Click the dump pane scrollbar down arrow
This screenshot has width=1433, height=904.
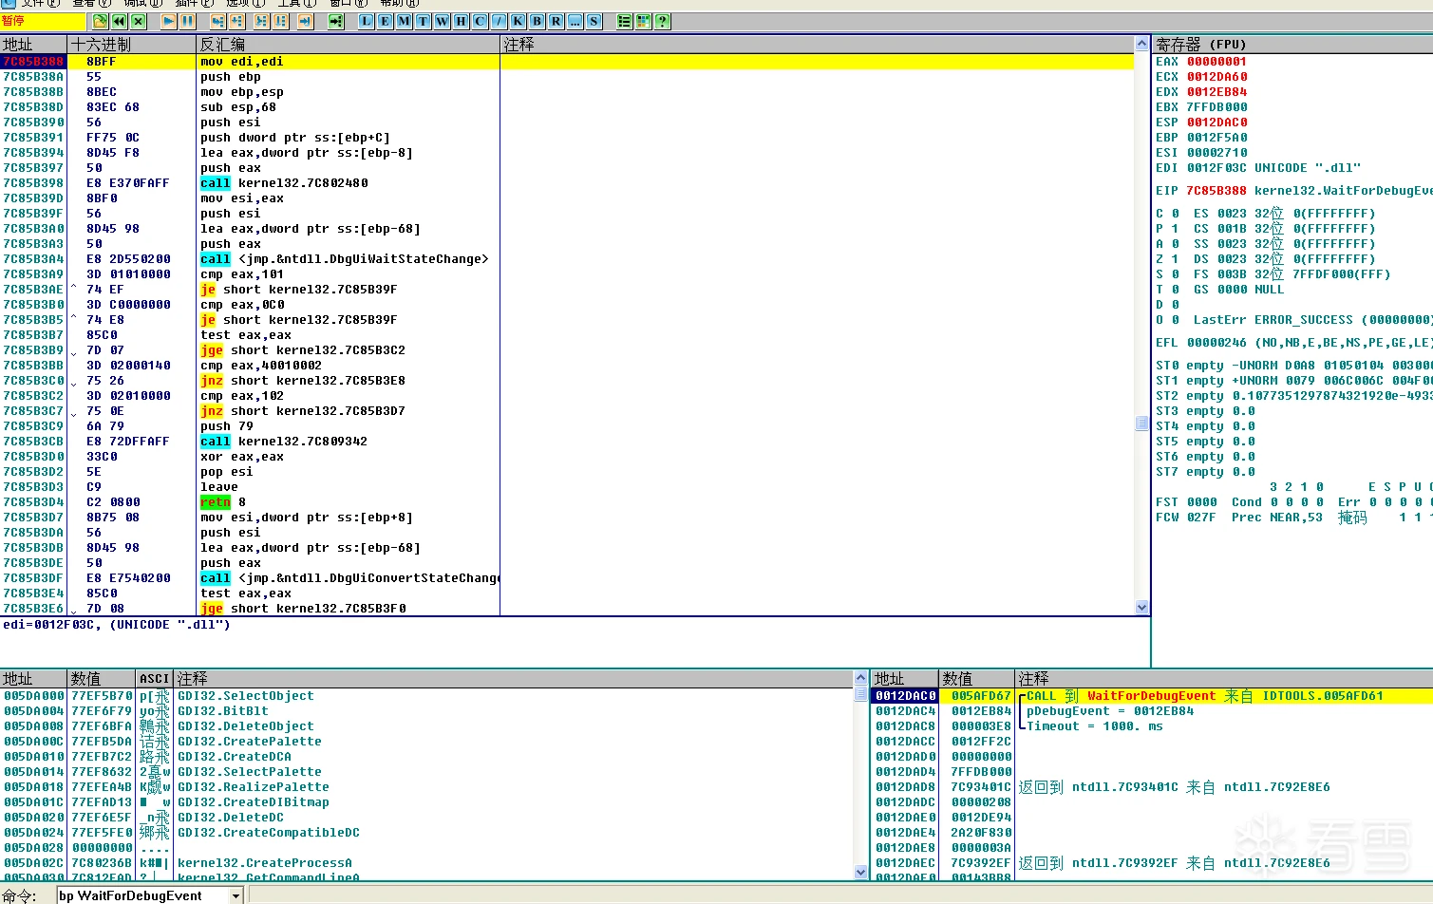point(860,872)
